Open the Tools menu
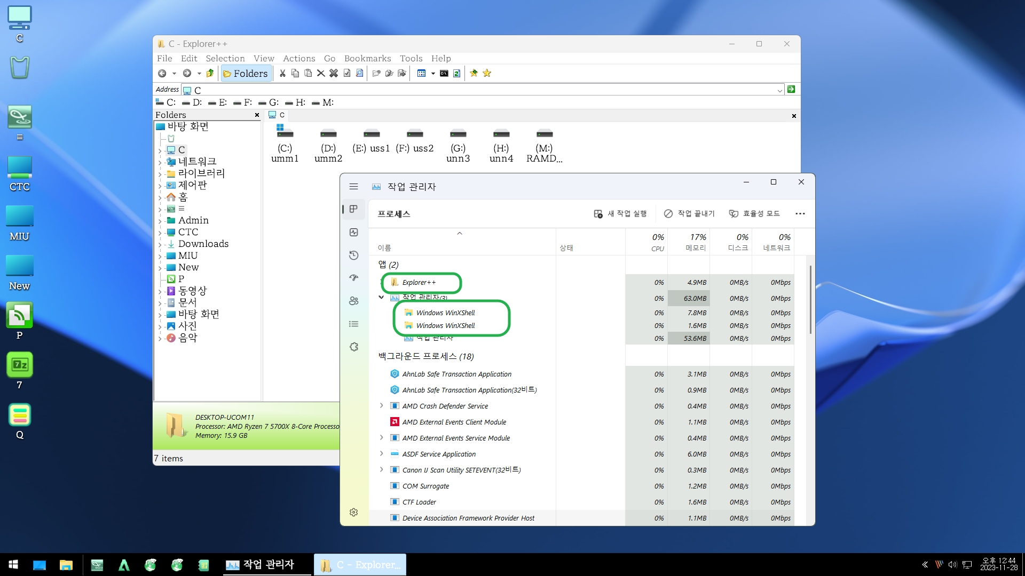 pyautogui.click(x=411, y=59)
